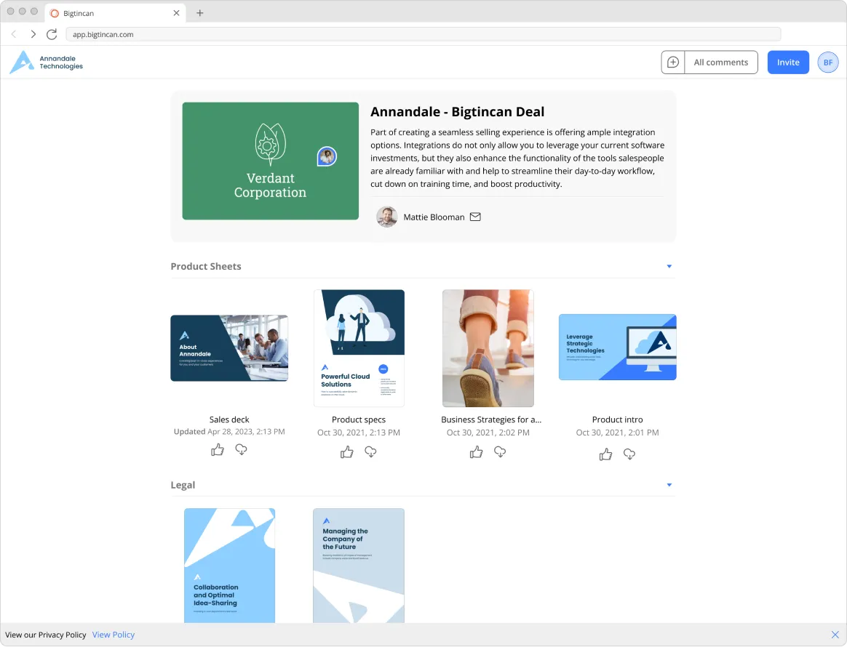The image size is (847, 647).
Task: Reload the page
Action: pos(52,35)
